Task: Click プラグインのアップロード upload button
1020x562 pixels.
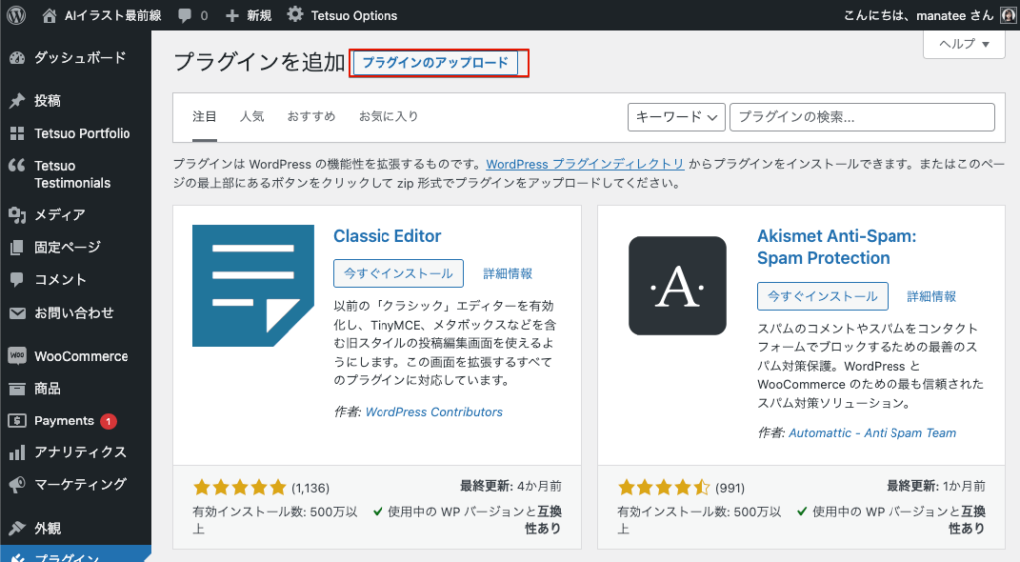Action: click(434, 63)
